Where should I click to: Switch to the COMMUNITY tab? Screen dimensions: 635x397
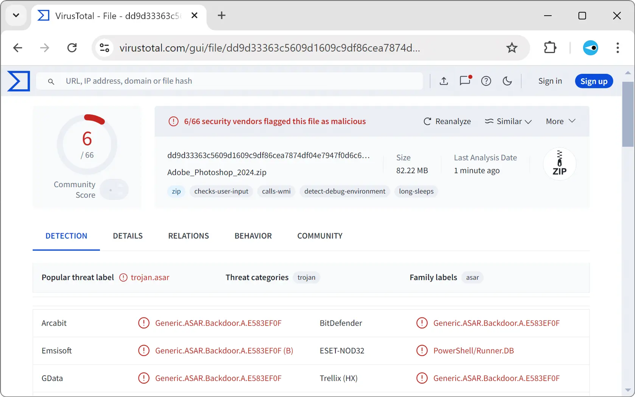pyautogui.click(x=320, y=236)
